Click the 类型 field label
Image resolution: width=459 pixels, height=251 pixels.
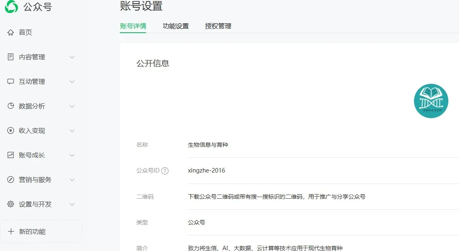tap(142, 222)
